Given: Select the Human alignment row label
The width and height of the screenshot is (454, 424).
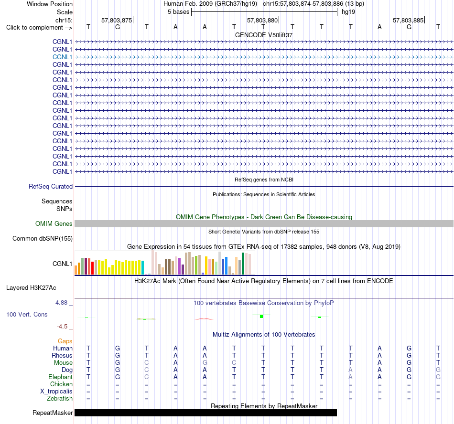Looking at the screenshot, I should point(63,348).
